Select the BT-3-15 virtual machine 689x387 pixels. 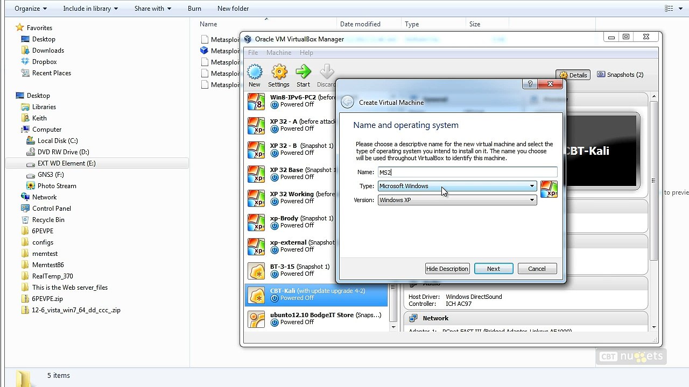click(317, 270)
